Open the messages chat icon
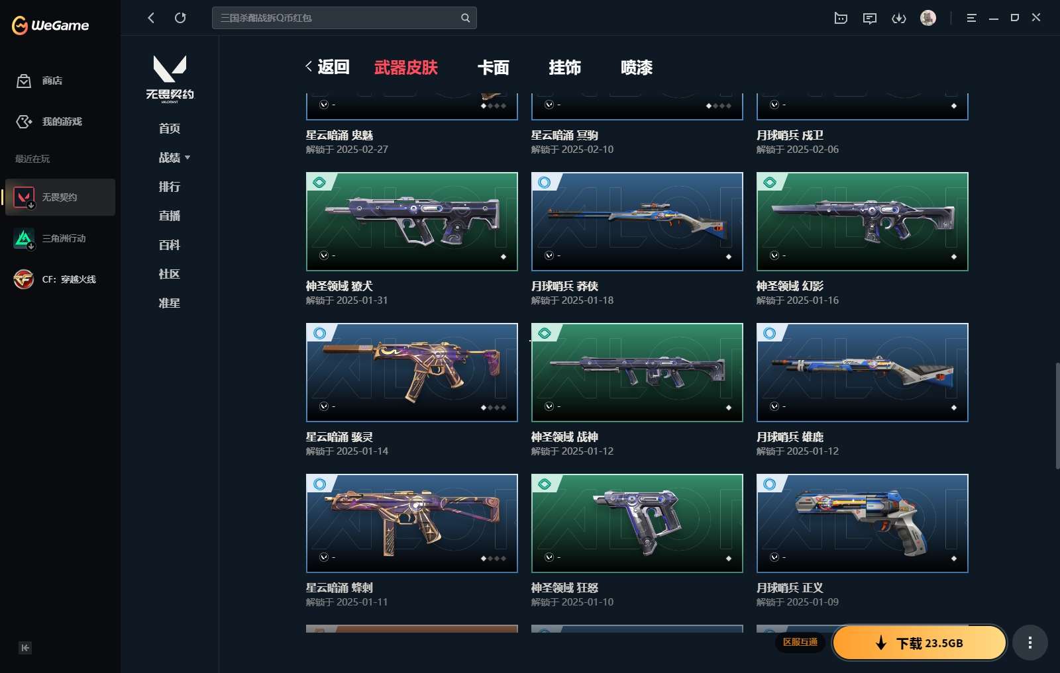 [x=870, y=18]
